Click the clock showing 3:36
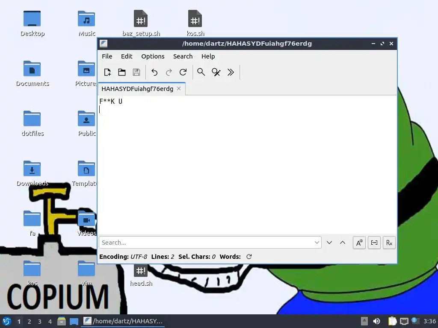The image size is (438, 328). click(x=429, y=321)
